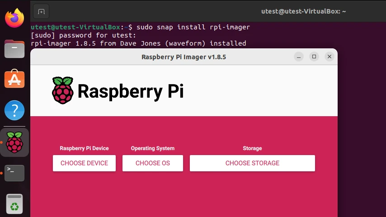Viewport: 386px width, 217px height.
Task: Close the Raspberry Pi Imager window
Action: coord(330,57)
